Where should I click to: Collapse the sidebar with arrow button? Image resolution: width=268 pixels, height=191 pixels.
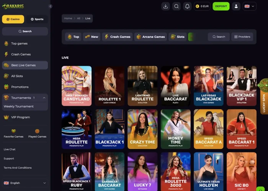point(50,6)
